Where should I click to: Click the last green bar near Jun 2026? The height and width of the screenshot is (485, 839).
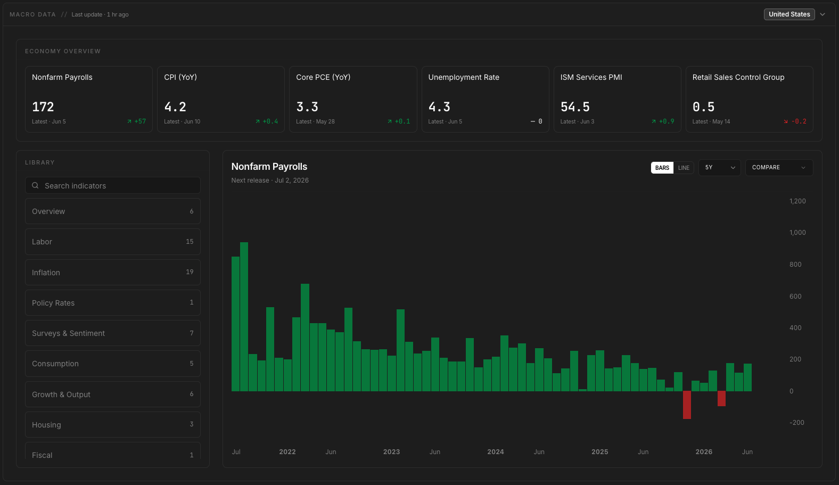(747, 377)
